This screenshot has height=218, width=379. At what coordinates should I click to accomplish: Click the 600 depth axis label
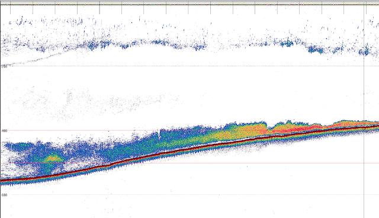click(4, 195)
